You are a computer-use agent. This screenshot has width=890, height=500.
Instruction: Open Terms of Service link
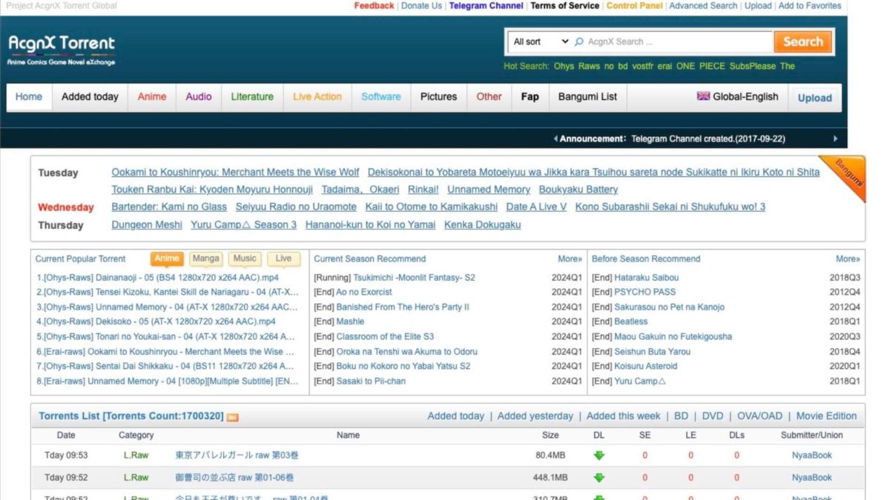point(564,6)
